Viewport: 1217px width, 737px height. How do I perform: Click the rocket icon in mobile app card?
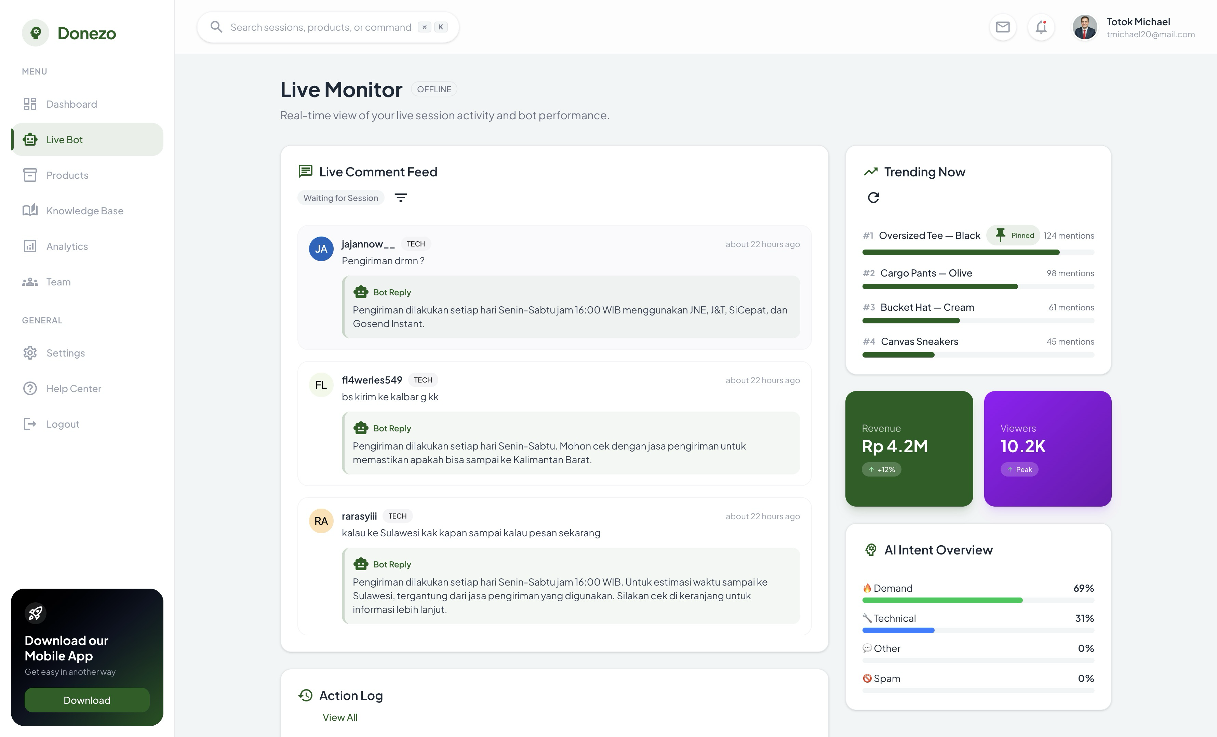[36, 614]
